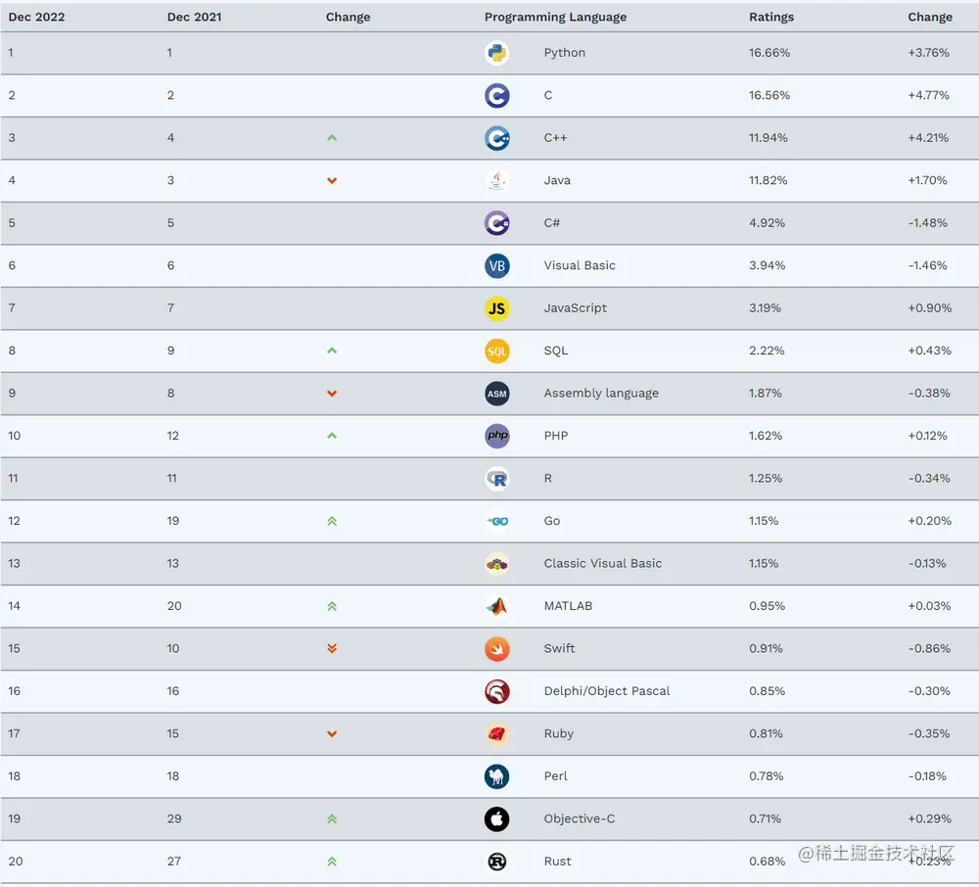The width and height of the screenshot is (979, 887).
Task: Click the MATLAB peak logo icon
Action: tap(497, 606)
